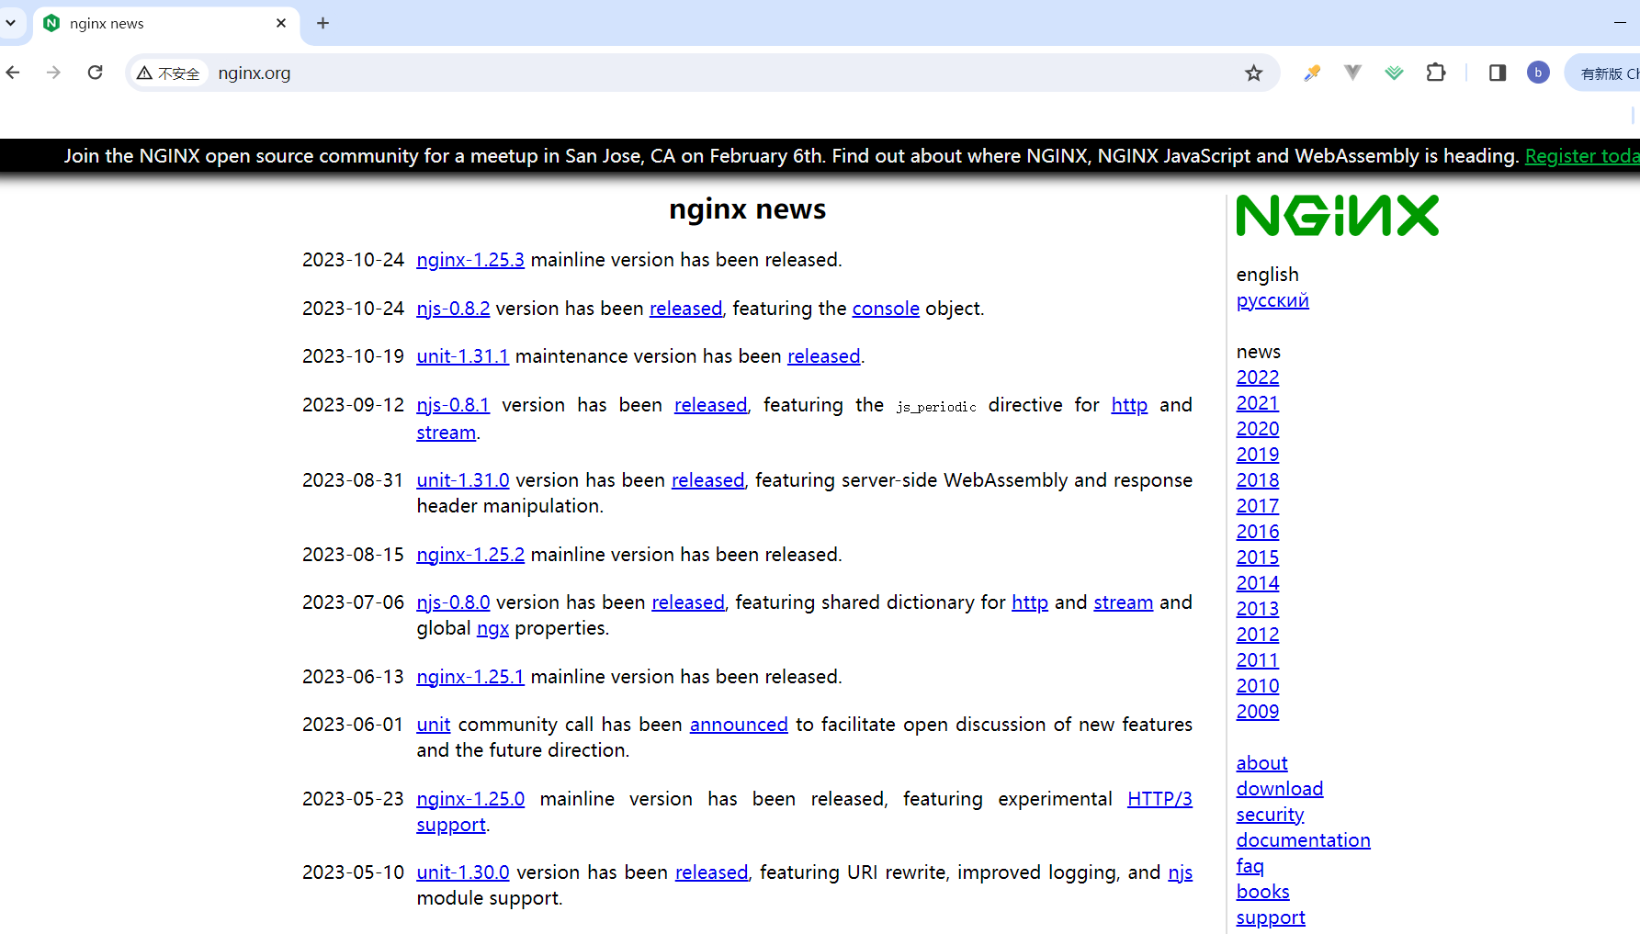Click the green layered extension icon
The width and height of the screenshot is (1640, 934).
point(1394,73)
